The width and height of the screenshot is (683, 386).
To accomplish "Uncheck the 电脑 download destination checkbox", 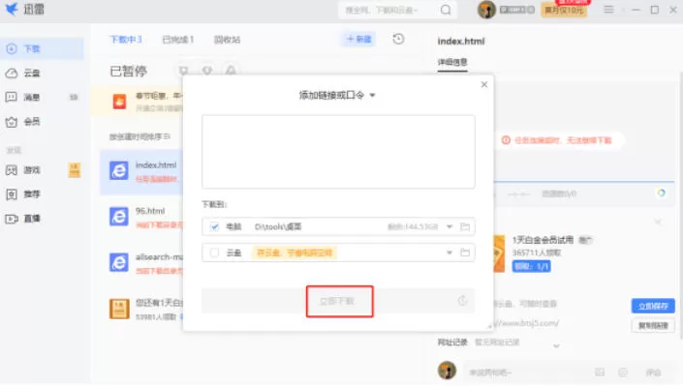I will 214,226.
